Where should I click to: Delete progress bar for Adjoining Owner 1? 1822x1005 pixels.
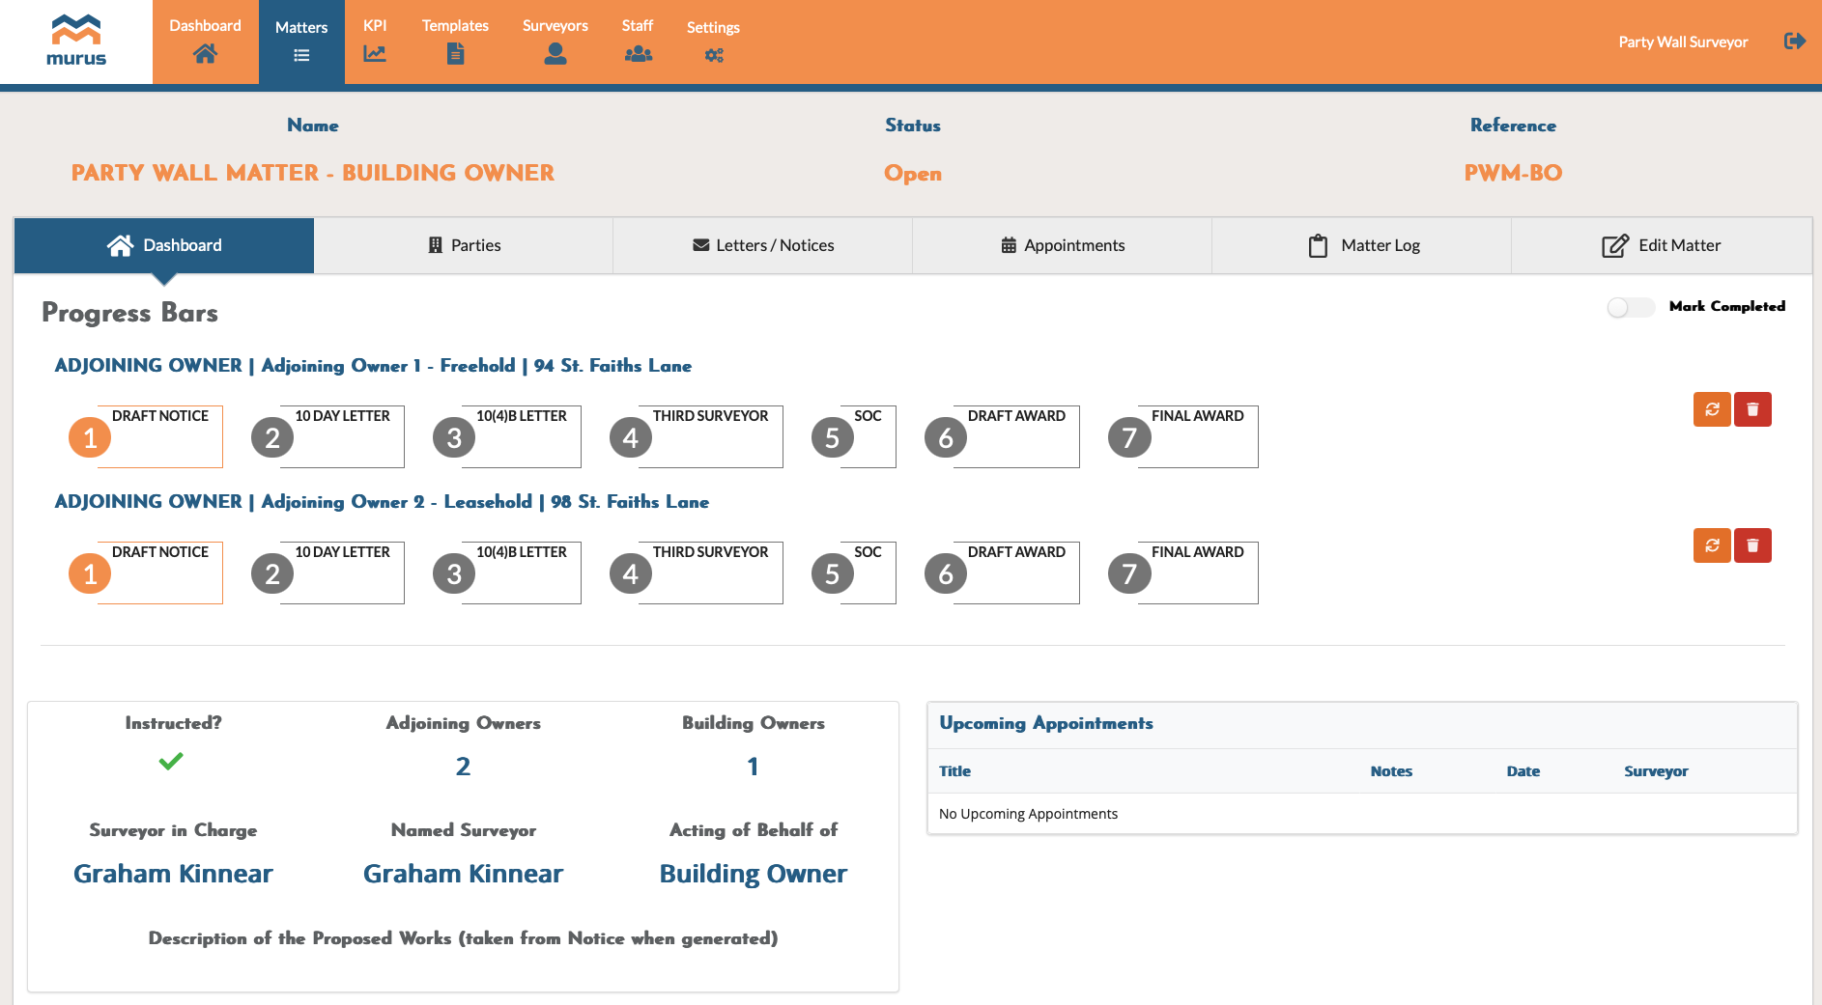1752,409
